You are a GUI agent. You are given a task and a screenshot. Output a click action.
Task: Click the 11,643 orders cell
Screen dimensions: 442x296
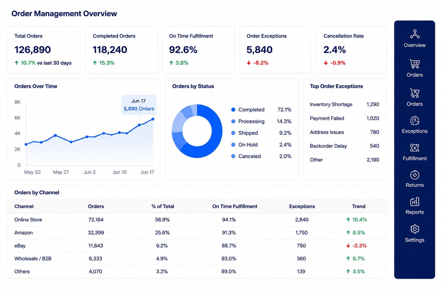[95, 246]
